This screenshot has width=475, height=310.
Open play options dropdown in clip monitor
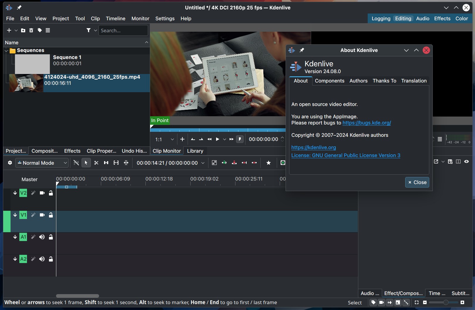click(225, 139)
